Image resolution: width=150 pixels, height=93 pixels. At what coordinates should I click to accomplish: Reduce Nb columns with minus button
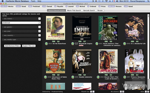point(121,91)
